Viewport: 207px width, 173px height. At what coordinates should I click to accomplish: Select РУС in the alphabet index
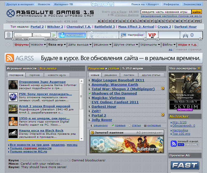pos(198,21)
